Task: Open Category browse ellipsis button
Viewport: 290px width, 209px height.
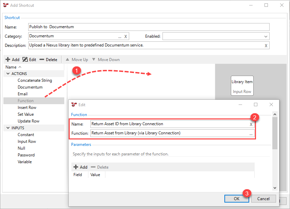Action: coord(120,36)
